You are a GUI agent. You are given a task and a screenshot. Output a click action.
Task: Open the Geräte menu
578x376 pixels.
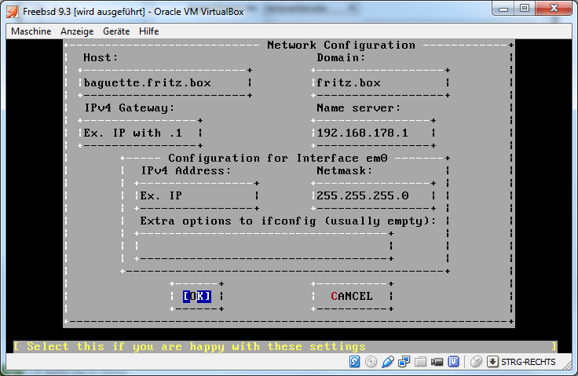pyautogui.click(x=116, y=31)
